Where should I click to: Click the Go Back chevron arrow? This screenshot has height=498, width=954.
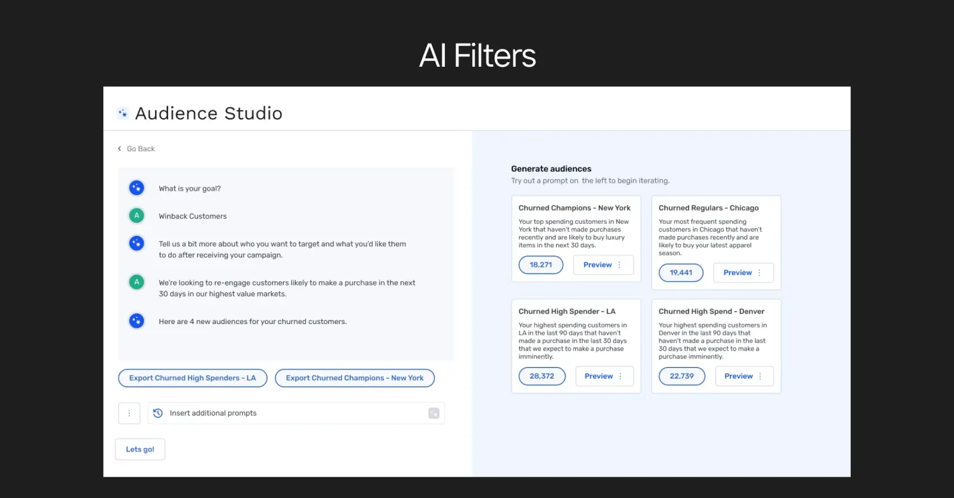coord(119,148)
